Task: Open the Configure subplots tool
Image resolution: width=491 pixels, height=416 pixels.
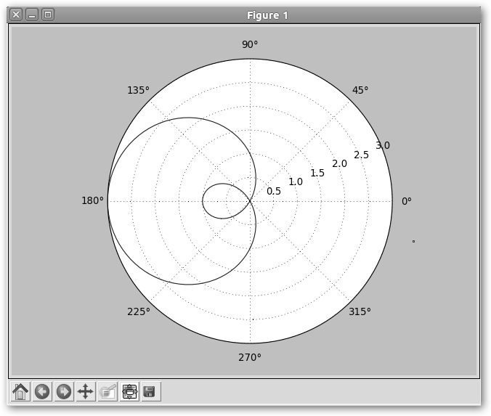Action: [129, 391]
